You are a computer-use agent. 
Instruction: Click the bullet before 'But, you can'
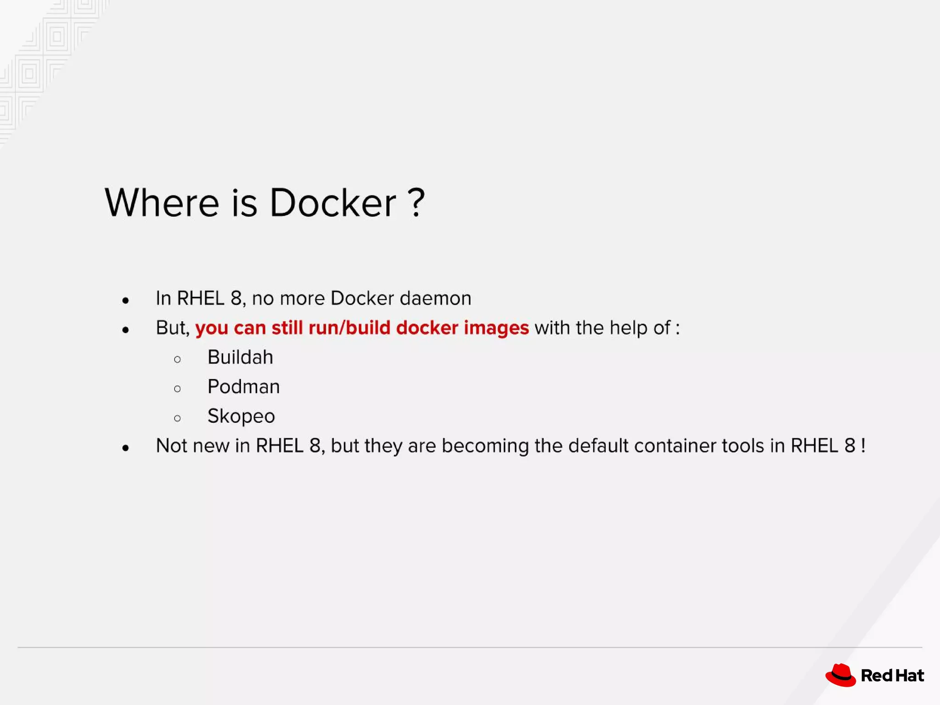pyautogui.click(x=126, y=330)
